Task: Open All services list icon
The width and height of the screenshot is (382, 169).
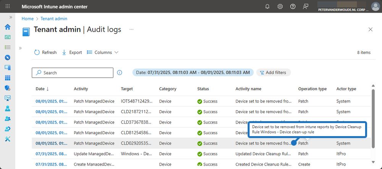Action: (8, 47)
